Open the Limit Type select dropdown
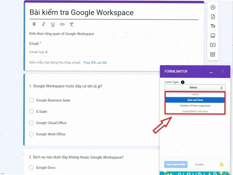 tap(195, 87)
